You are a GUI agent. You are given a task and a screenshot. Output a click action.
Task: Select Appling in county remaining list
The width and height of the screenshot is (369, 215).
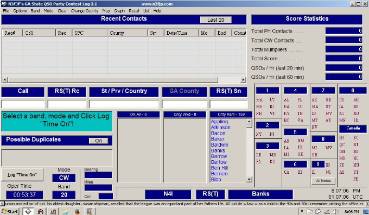coord(219,122)
